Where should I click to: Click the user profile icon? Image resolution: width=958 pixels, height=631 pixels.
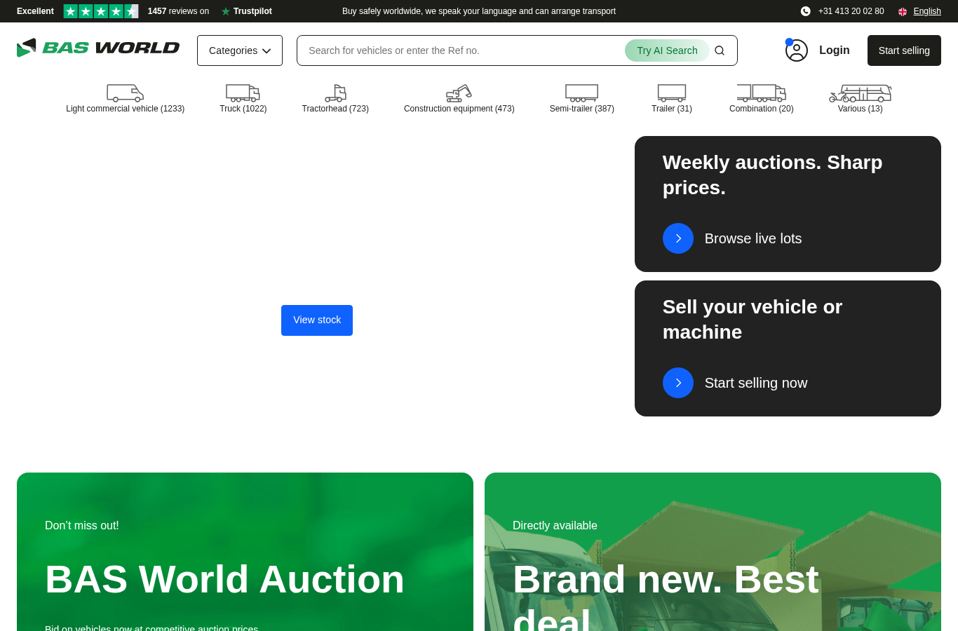click(797, 50)
